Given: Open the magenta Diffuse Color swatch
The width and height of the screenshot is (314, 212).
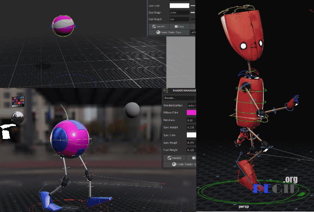Looking at the screenshot, I should pyautogui.click(x=191, y=112).
